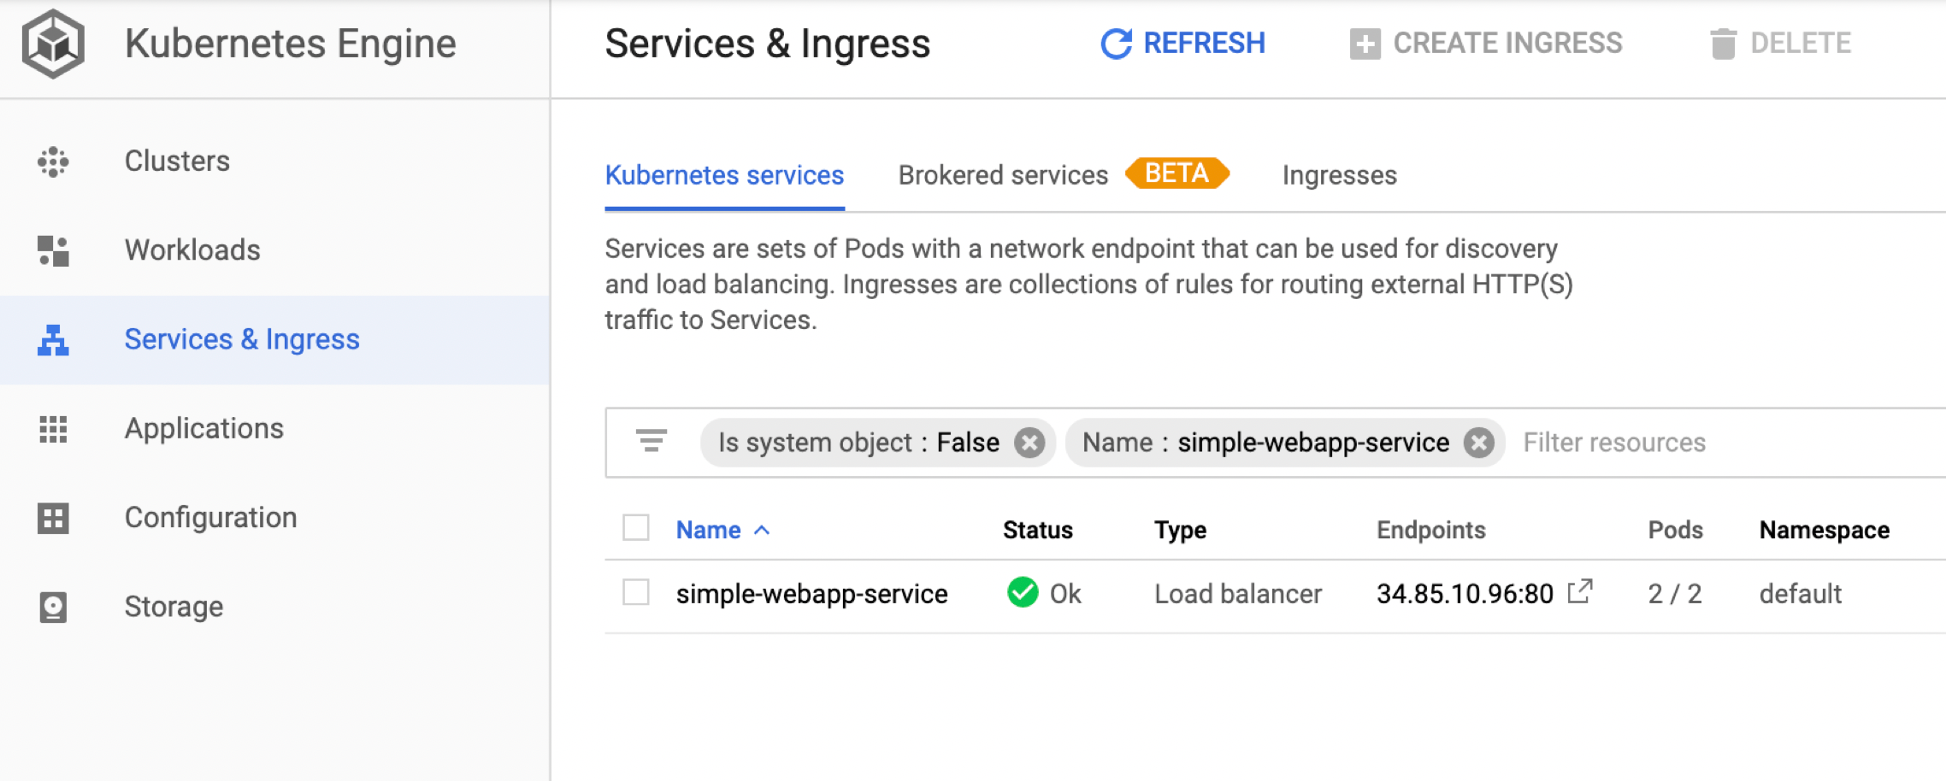Open the simple-webapp-service details link

[811, 594]
